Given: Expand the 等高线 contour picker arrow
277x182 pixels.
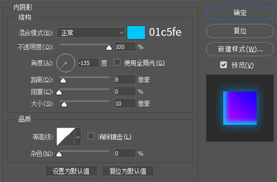Looking at the screenshot, I should pyautogui.click(x=78, y=137).
